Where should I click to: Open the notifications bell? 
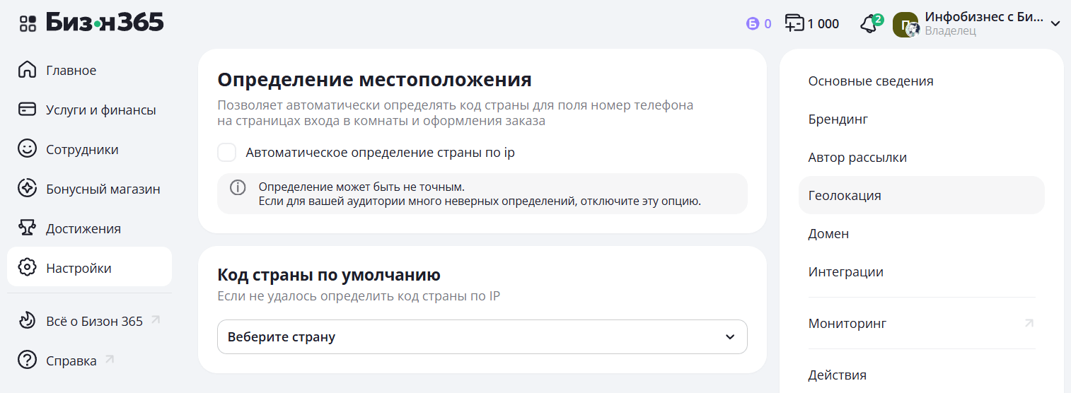868,24
